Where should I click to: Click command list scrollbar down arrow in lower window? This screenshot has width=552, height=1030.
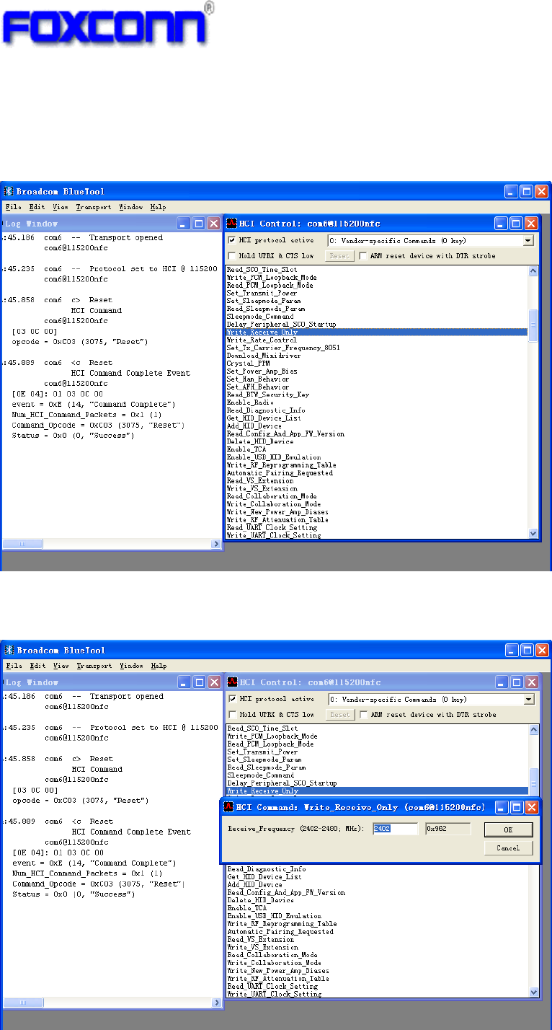coord(533,992)
